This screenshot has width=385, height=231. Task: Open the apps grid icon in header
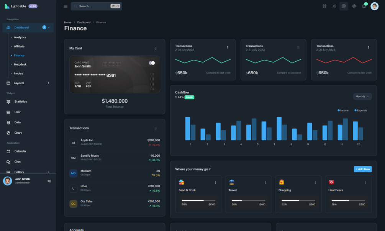pos(324,6)
